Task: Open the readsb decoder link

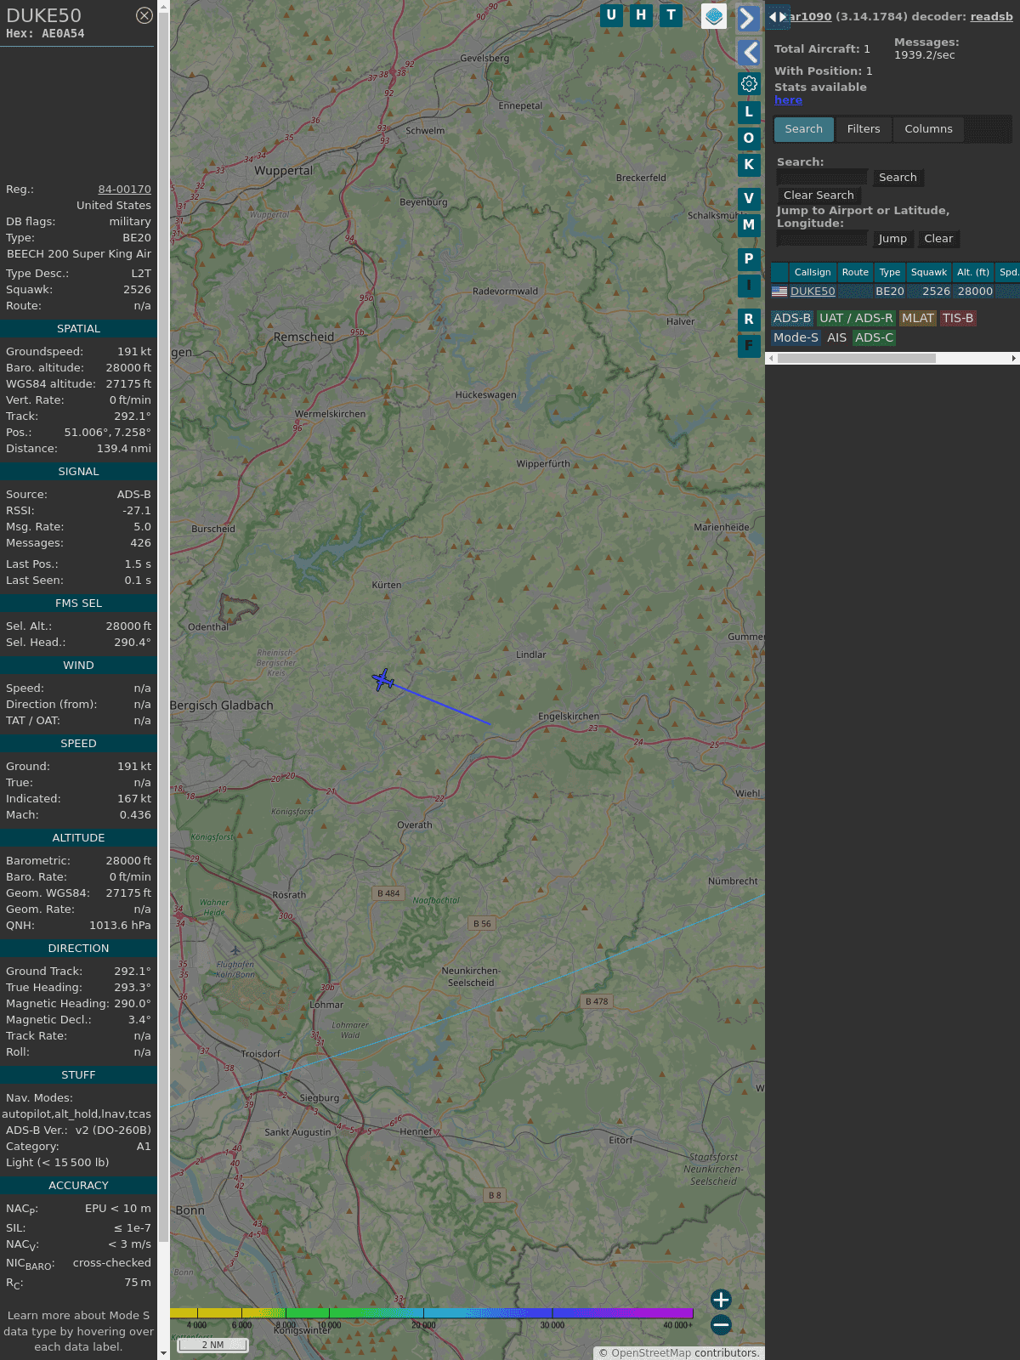Action: coord(991,16)
